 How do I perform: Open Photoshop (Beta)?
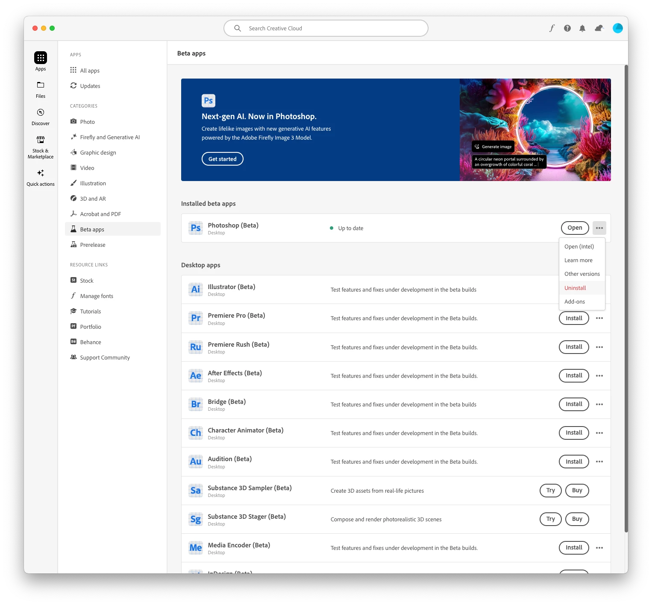point(575,228)
